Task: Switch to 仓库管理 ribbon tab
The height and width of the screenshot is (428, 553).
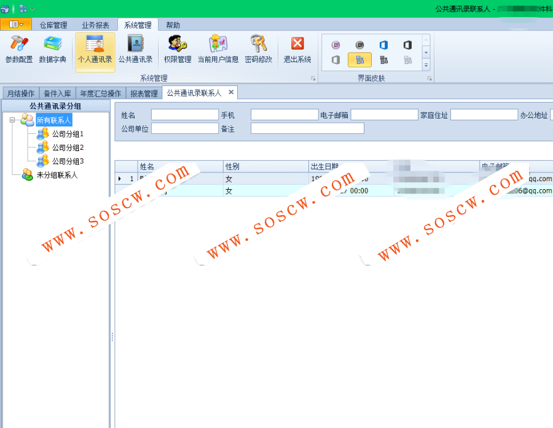Action: point(53,25)
